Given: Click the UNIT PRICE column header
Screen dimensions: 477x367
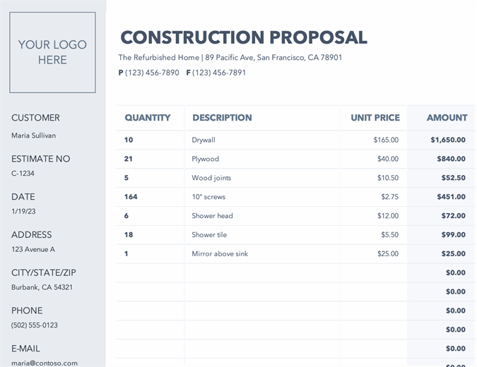Looking at the screenshot, I should click(x=375, y=118).
